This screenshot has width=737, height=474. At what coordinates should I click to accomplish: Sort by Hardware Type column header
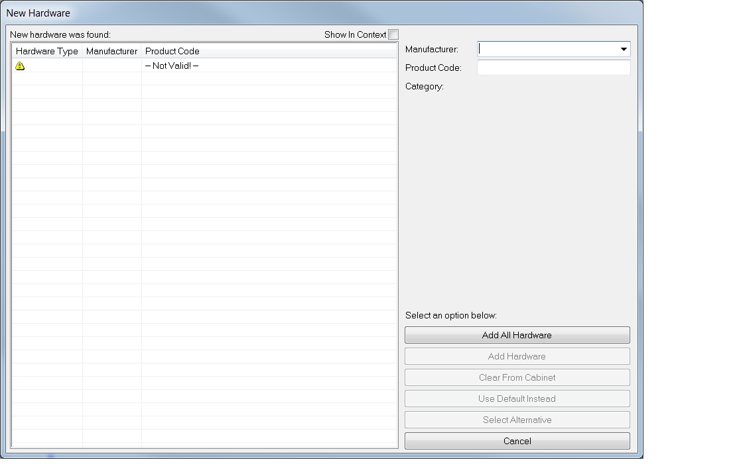(x=47, y=51)
